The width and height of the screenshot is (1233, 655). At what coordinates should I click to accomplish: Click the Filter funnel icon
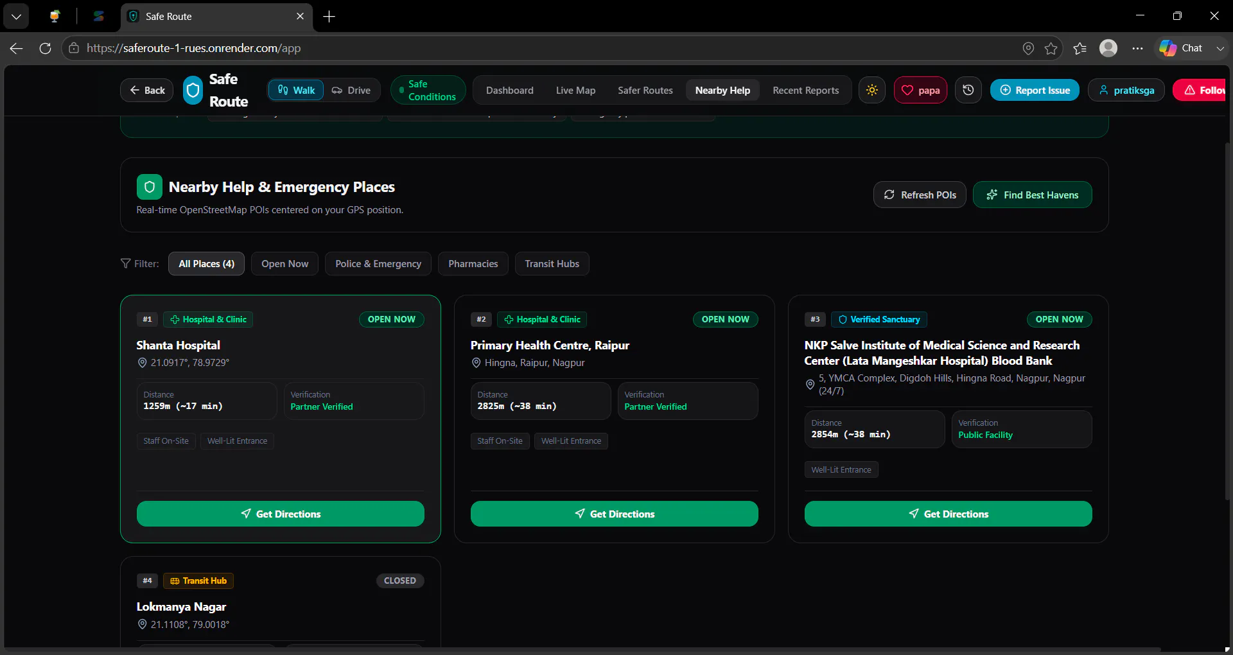126,263
